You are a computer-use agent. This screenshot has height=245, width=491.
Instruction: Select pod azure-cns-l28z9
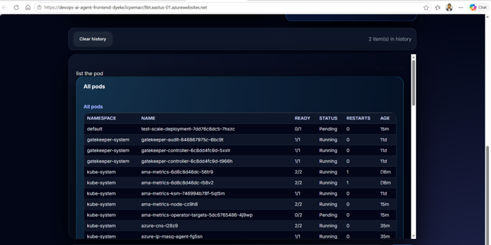pos(160,226)
